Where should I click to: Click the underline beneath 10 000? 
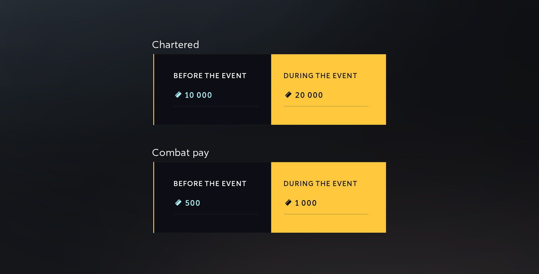216,106
